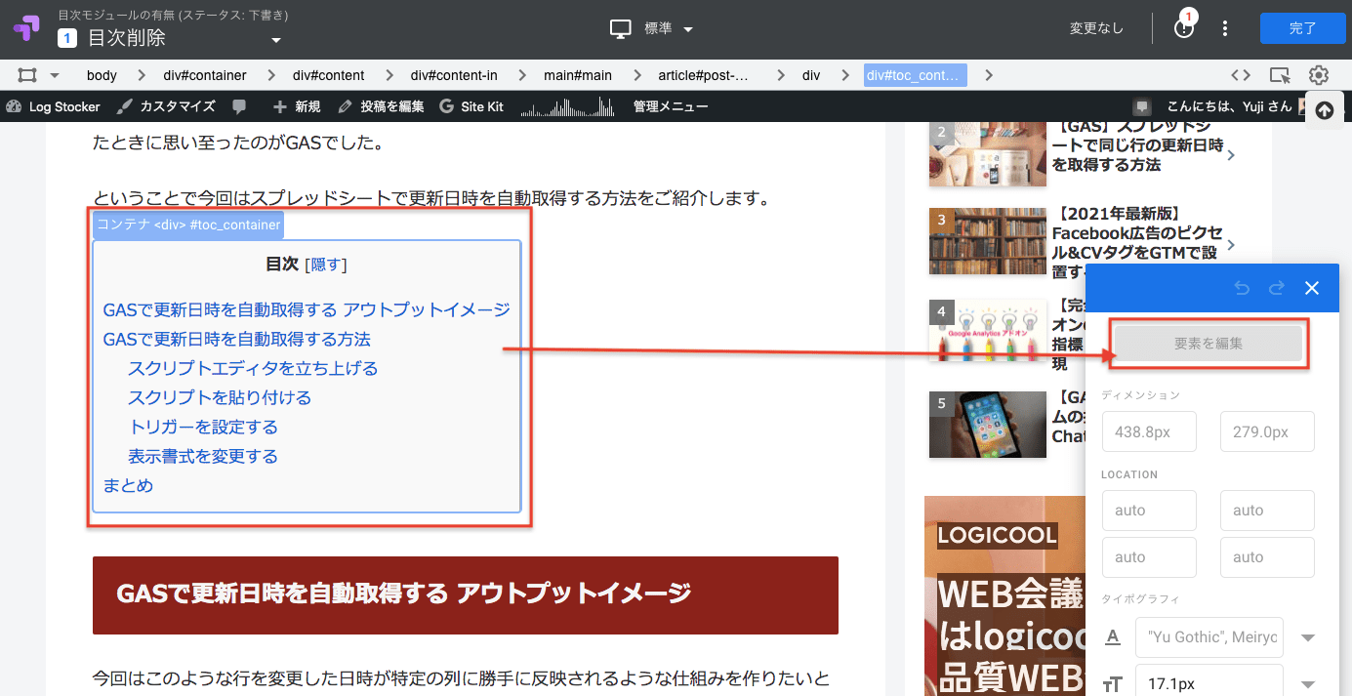Click the 変更なし status text

pos(1096,28)
